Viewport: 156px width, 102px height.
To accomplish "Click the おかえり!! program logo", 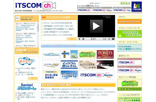I will (27, 61).
